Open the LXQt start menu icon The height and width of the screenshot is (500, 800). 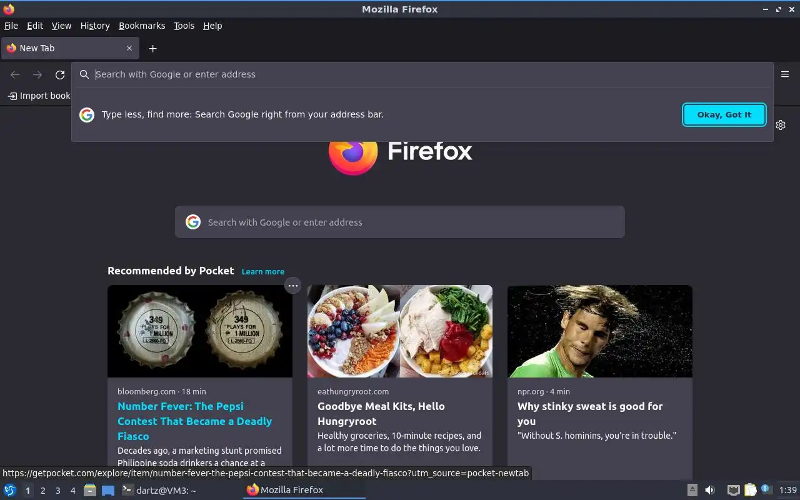click(10, 490)
